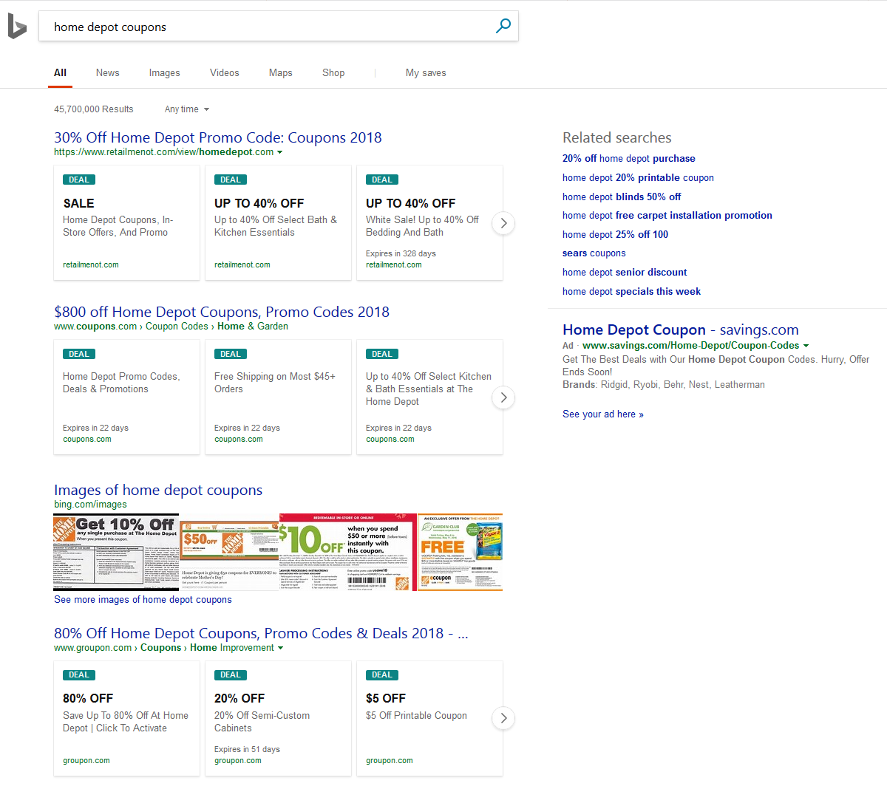Viewport: 887px width, 789px height.
Task: Open the '$5 OFF' printable coupon deal card
Action: coord(429,718)
